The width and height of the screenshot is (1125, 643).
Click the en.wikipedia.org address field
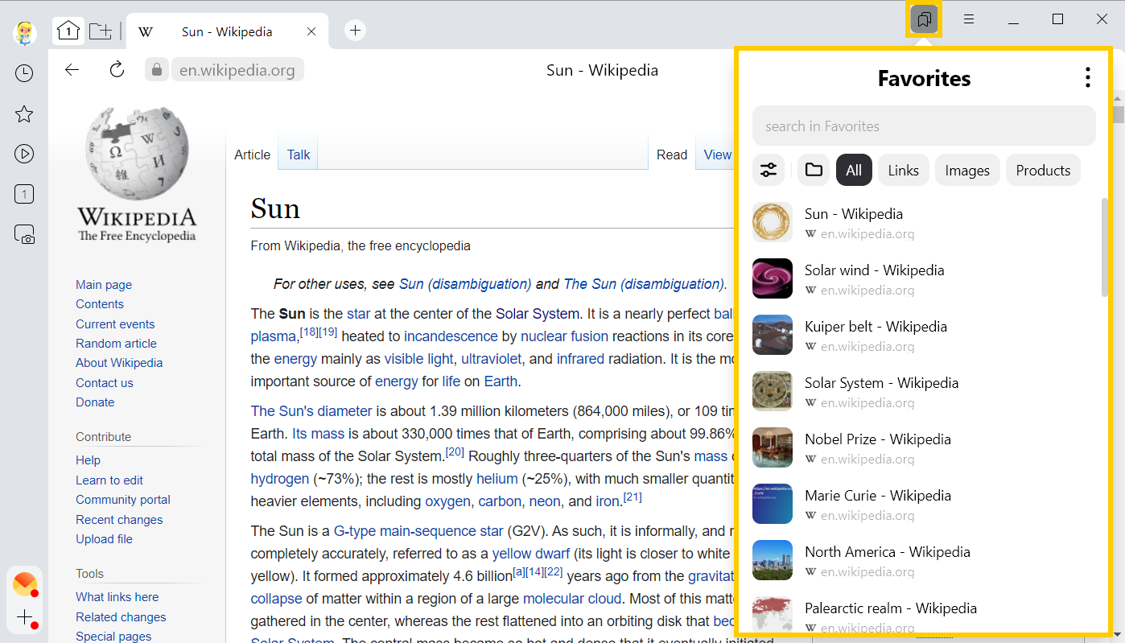pyautogui.click(x=237, y=70)
